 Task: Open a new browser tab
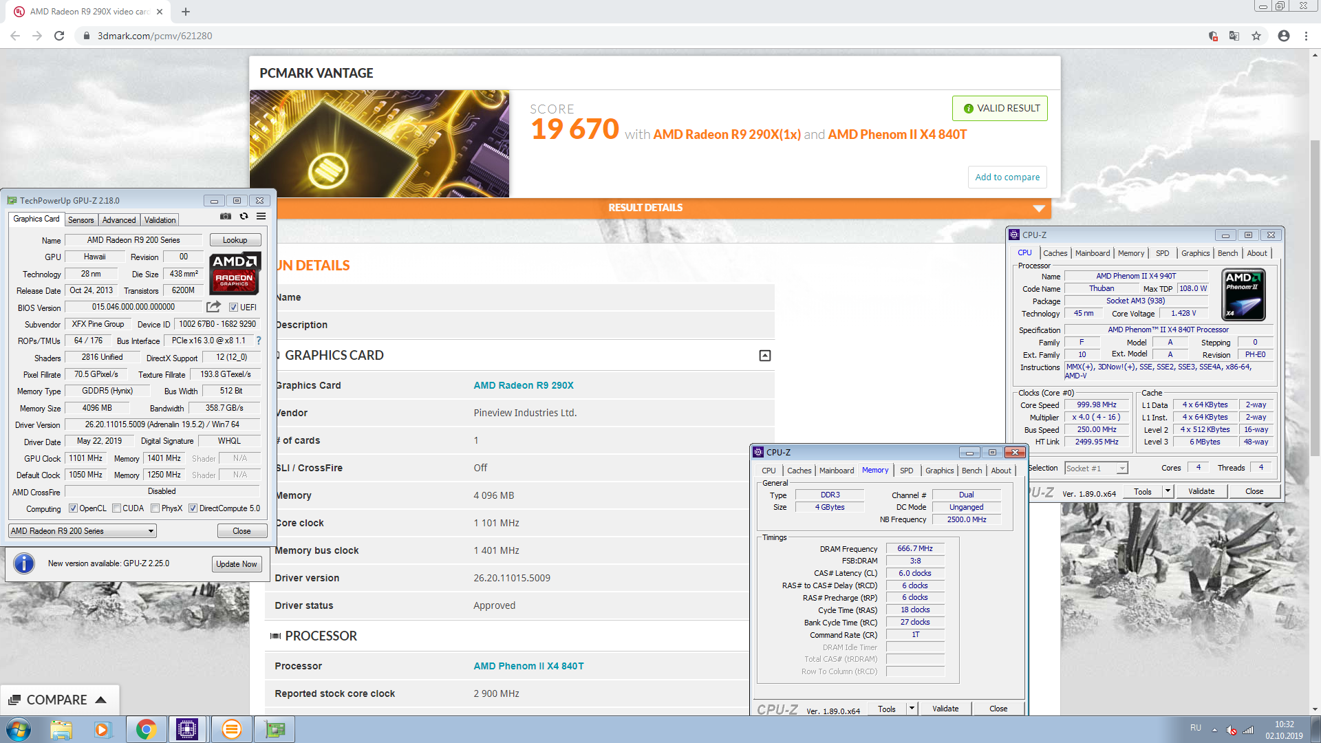pos(186,12)
